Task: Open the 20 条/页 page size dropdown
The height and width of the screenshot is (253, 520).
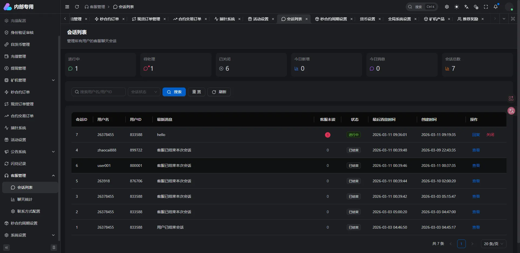Action: [x=493, y=244]
